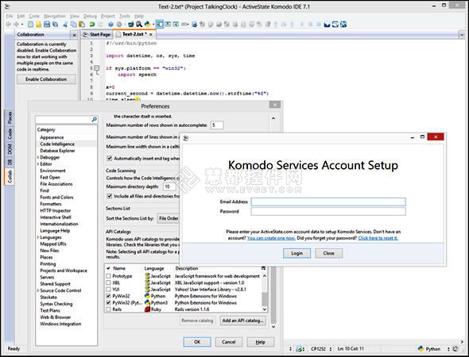Click the Python language icon in the status bar
Image resolution: width=469 pixels, height=357 pixels.
tap(421, 348)
